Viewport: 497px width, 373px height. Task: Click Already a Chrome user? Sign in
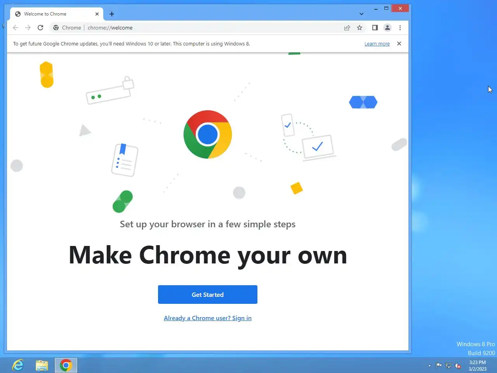click(x=208, y=318)
